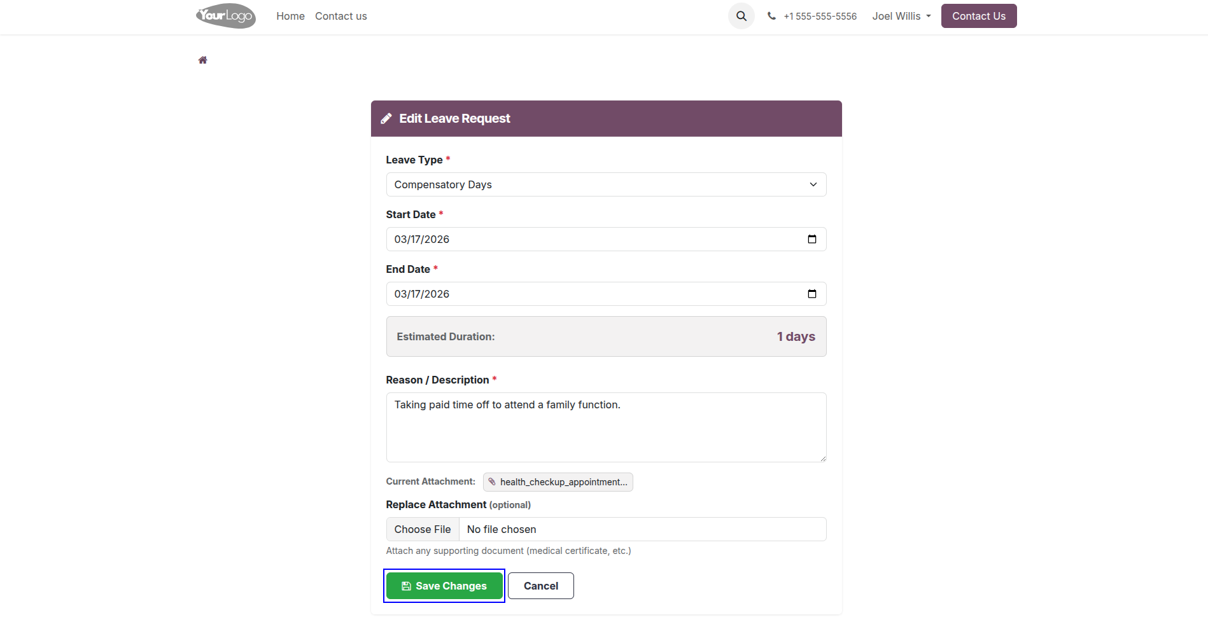Click the Leave Type chevron arrow
1208x629 pixels.
pyautogui.click(x=813, y=184)
